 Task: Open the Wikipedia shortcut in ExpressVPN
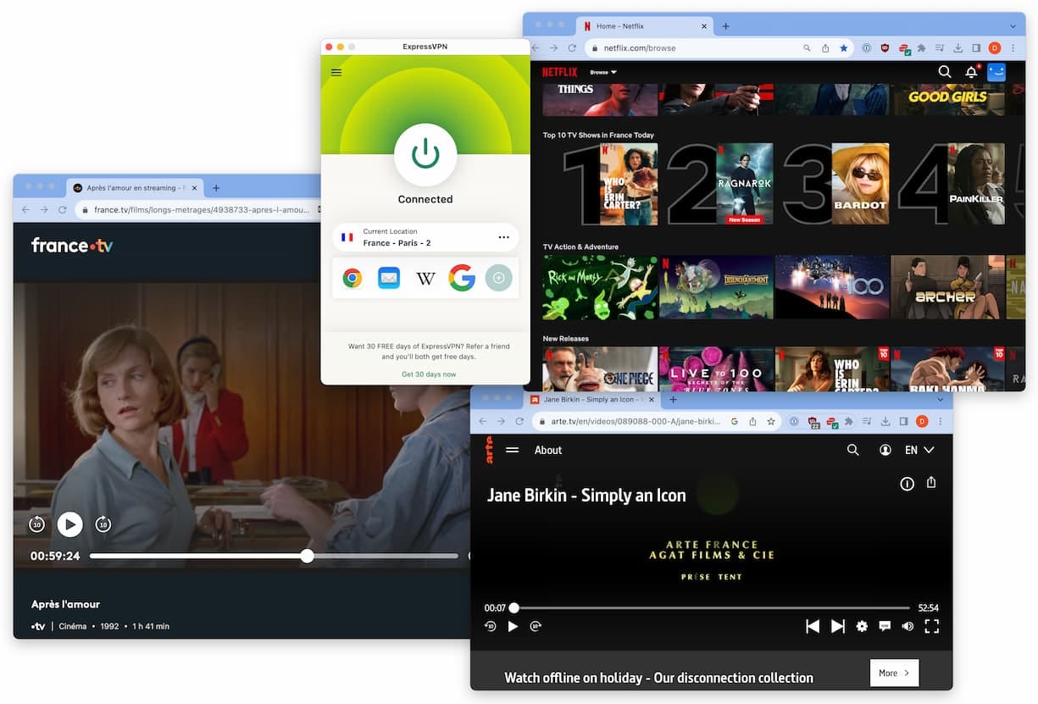pos(425,278)
